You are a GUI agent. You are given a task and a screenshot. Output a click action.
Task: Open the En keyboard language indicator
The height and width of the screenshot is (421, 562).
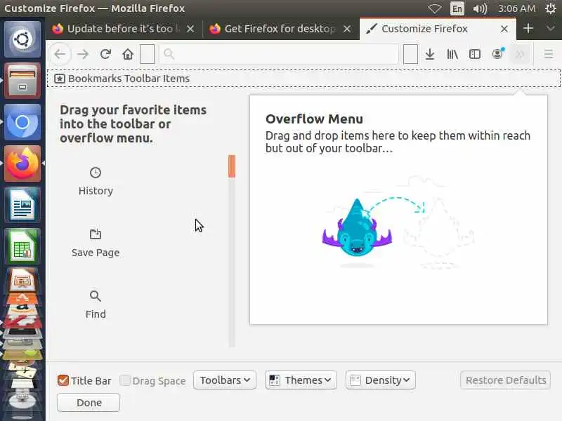pos(457,8)
